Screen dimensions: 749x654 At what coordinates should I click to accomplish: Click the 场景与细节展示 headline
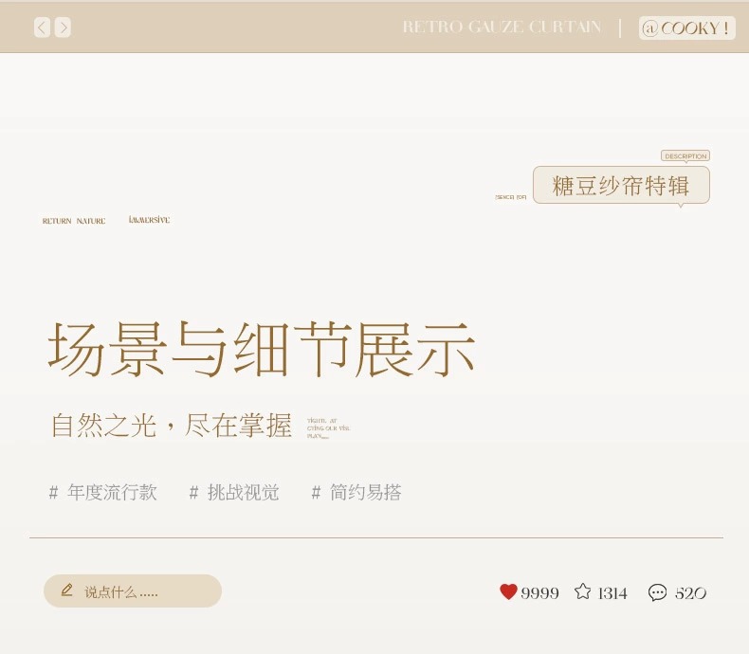(x=262, y=349)
